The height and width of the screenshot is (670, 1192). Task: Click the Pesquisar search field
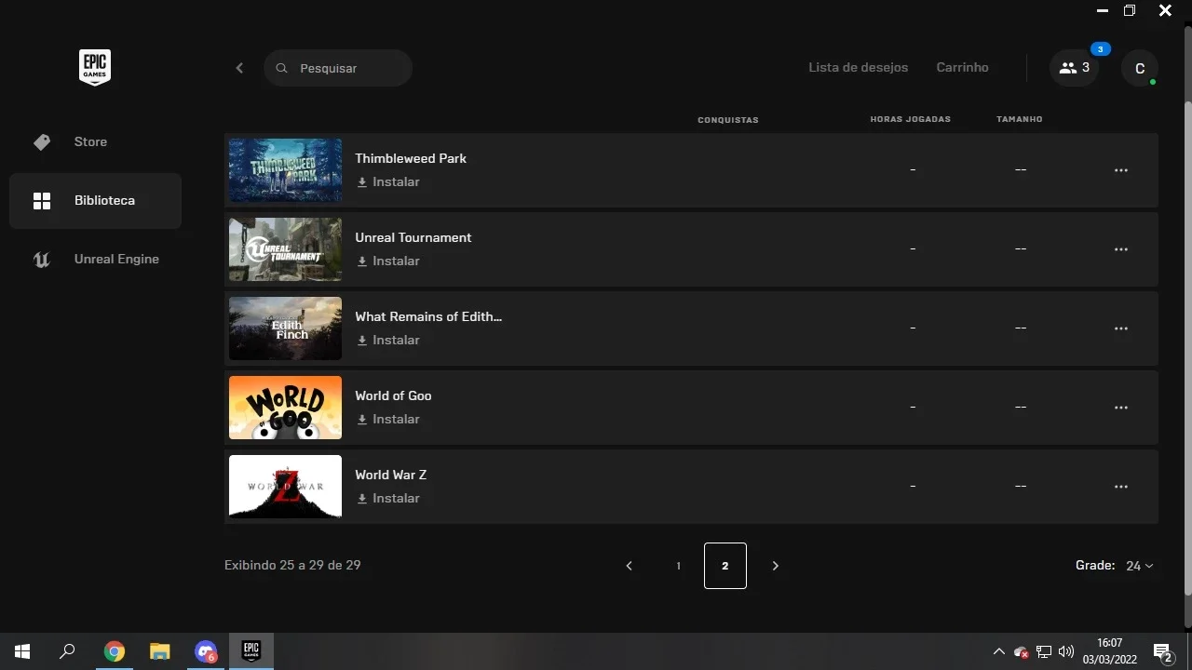(x=338, y=68)
